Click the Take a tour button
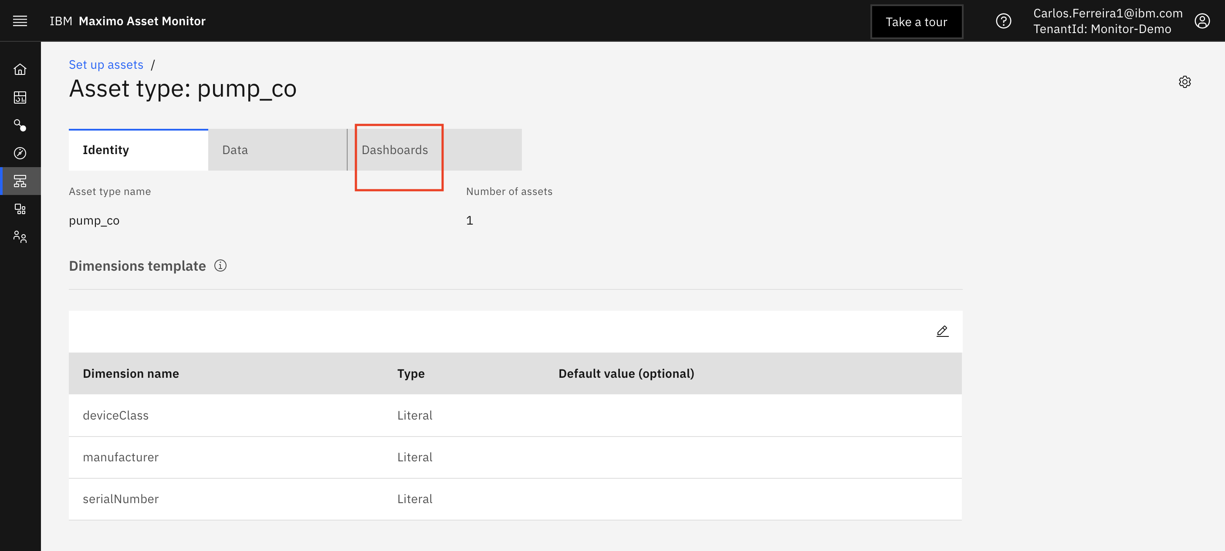 [x=917, y=22]
